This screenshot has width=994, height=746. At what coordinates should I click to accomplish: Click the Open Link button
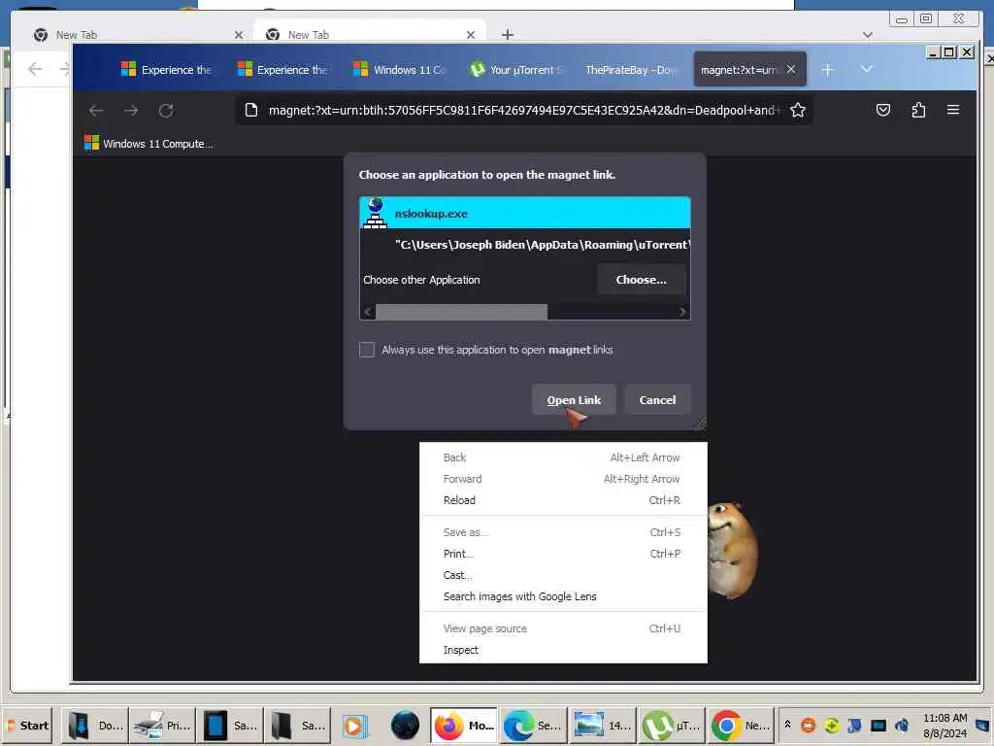(574, 399)
